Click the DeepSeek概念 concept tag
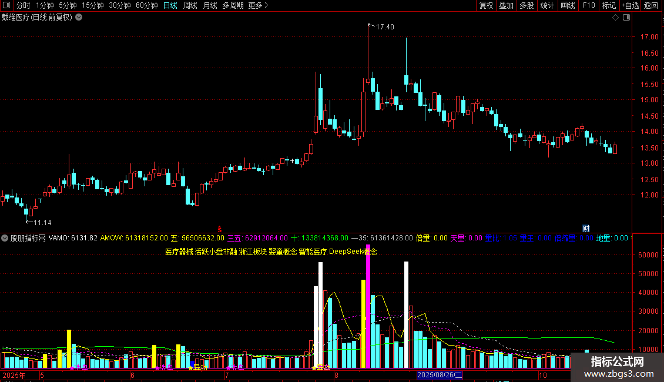 click(353, 252)
